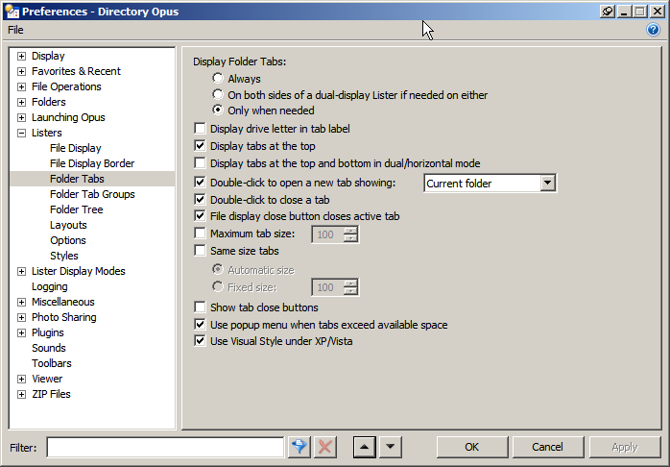Enable Same size tabs checkbox
The height and width of the screenshot is (467, 670).
pos(200,251)
